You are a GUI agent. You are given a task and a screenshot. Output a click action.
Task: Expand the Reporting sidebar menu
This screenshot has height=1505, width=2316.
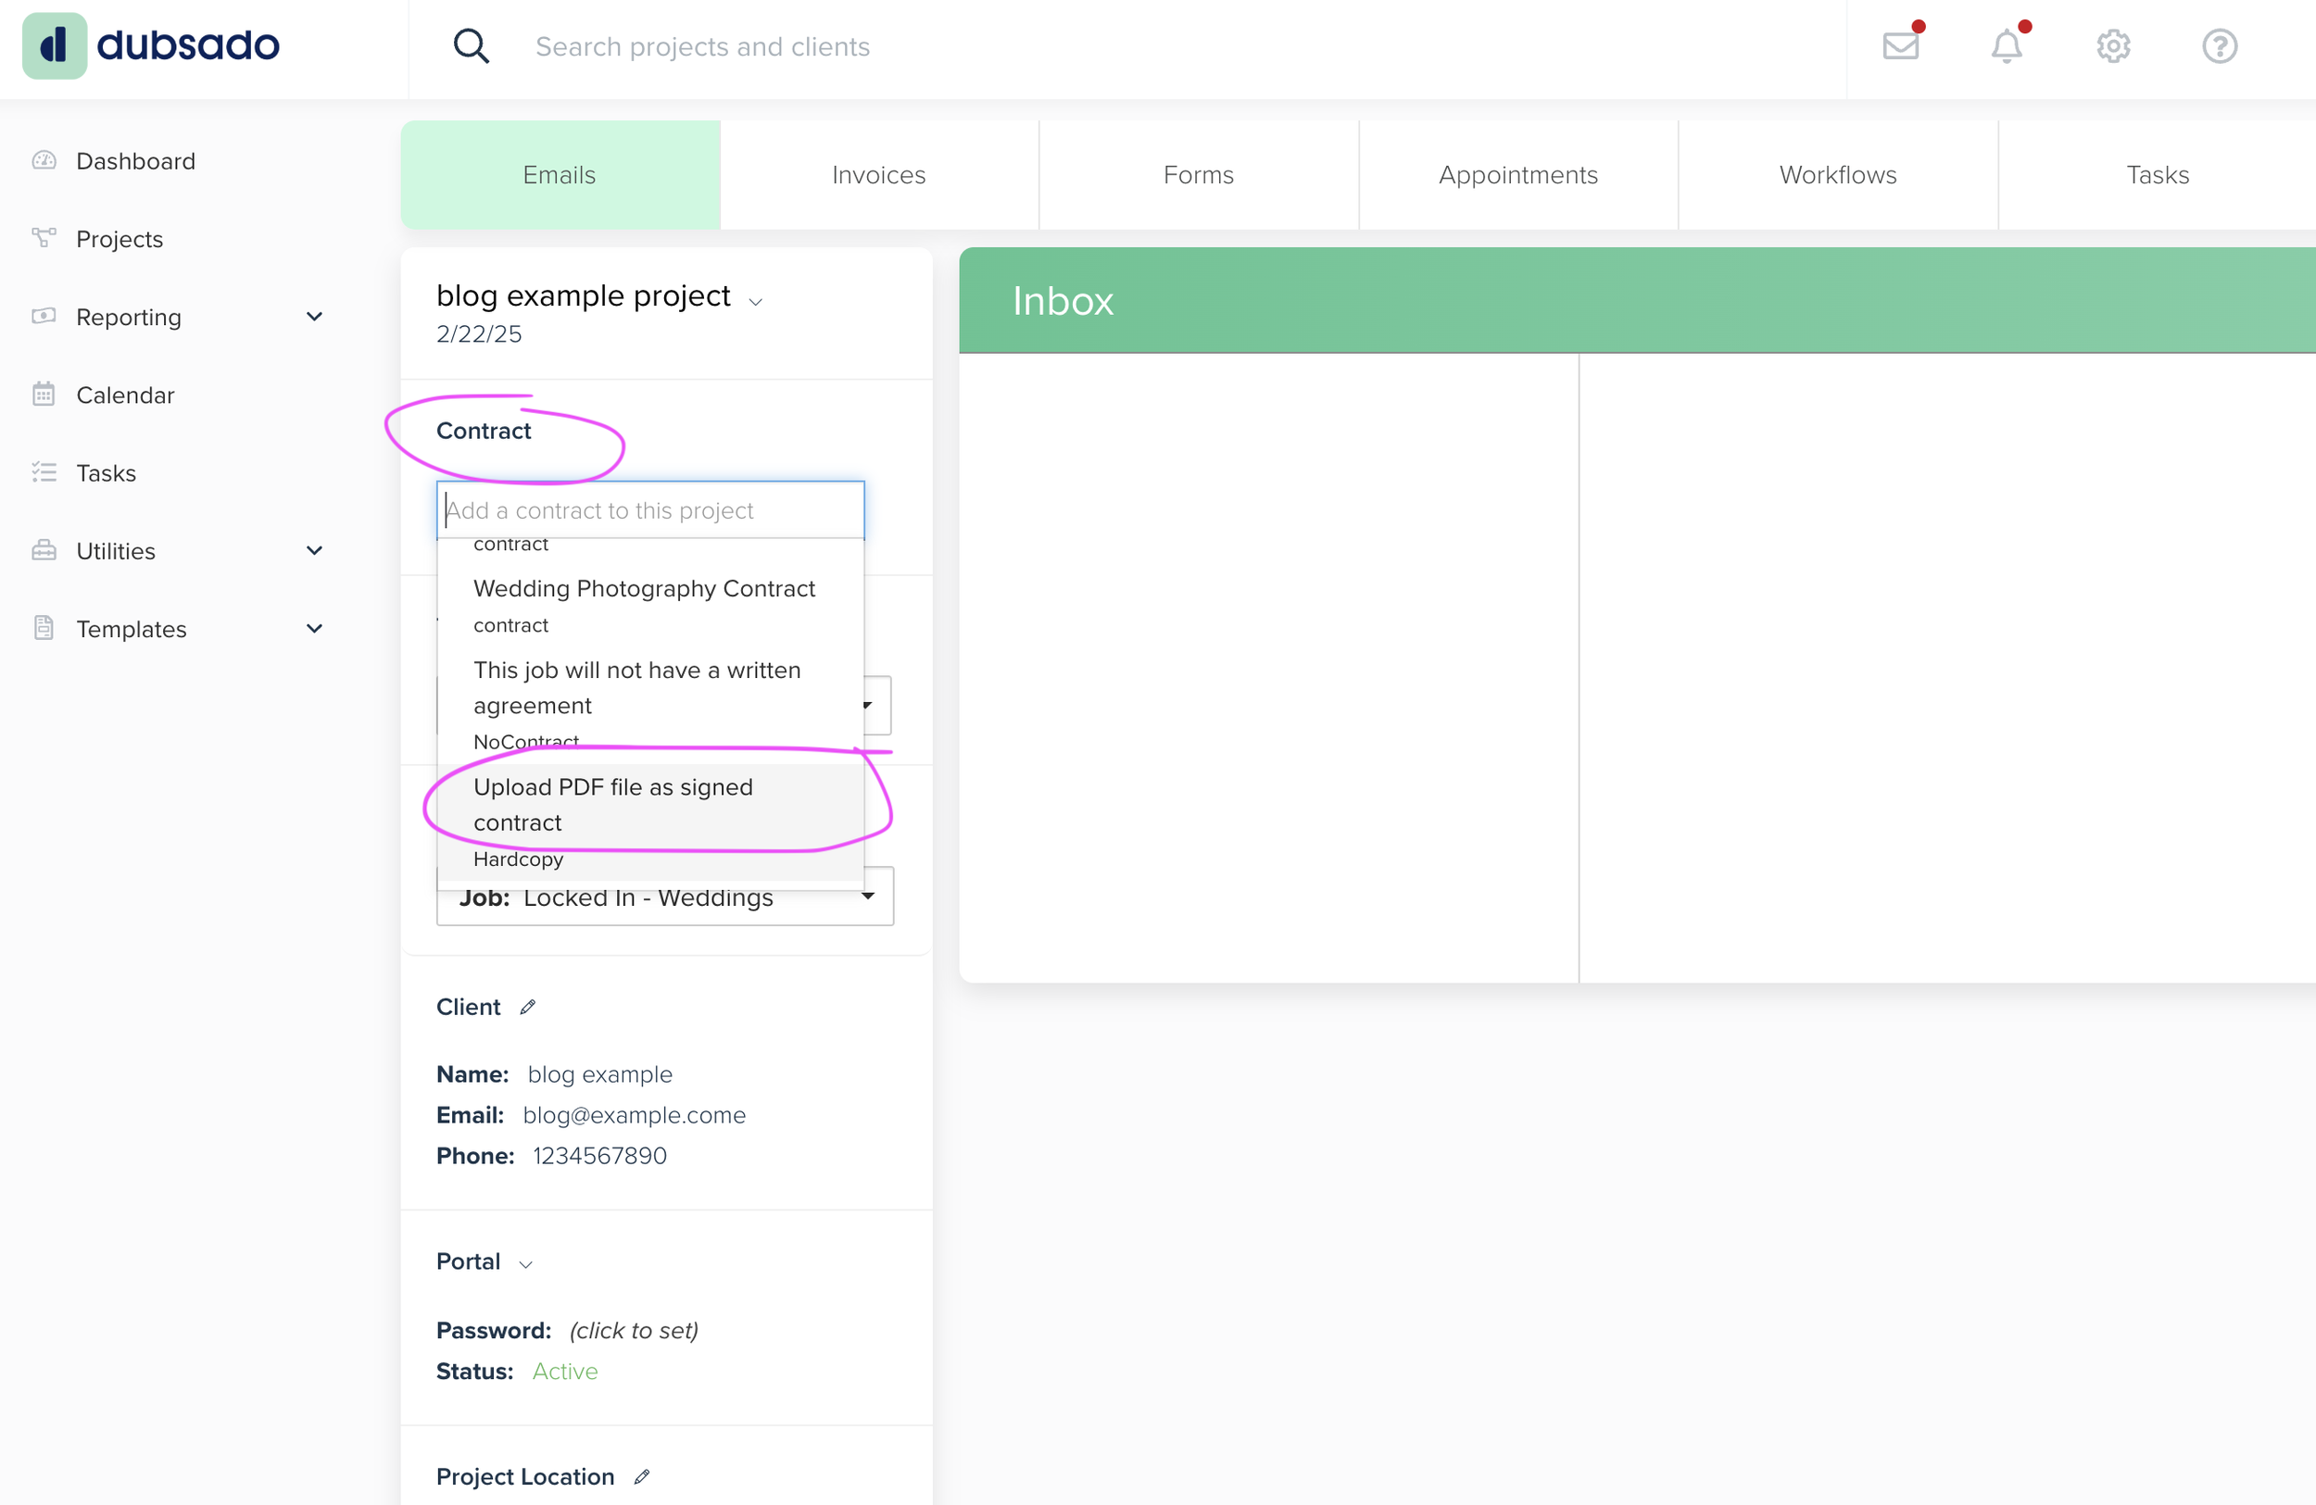tap(313, 317)
